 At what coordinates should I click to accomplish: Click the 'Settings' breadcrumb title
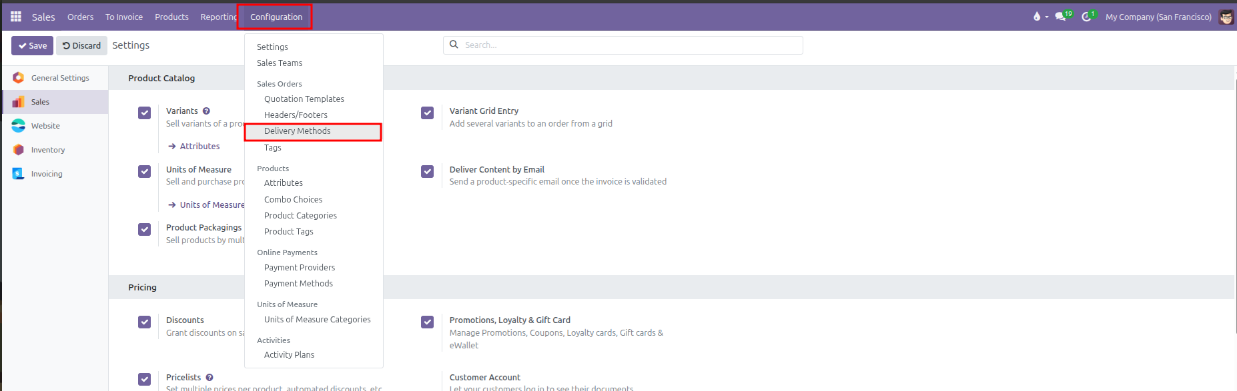pyautogui.click(x=131, y=45)
